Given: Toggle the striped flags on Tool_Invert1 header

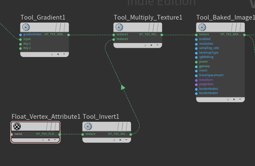Looking at the screenshot, I should [123, 126].
